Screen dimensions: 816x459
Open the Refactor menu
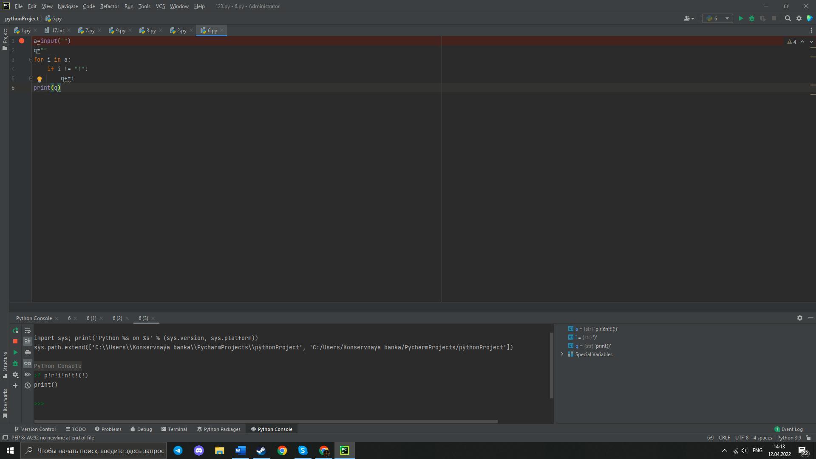click(109, 6)
